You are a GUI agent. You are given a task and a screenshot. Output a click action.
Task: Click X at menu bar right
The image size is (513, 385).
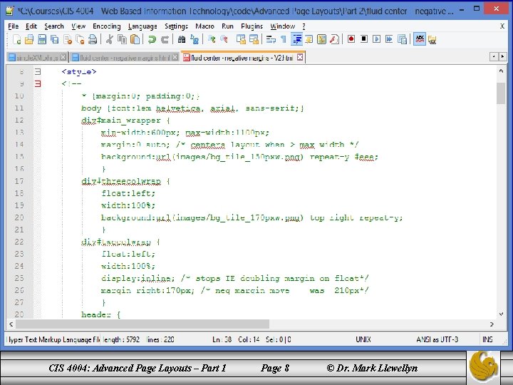(x=502, y=26)
